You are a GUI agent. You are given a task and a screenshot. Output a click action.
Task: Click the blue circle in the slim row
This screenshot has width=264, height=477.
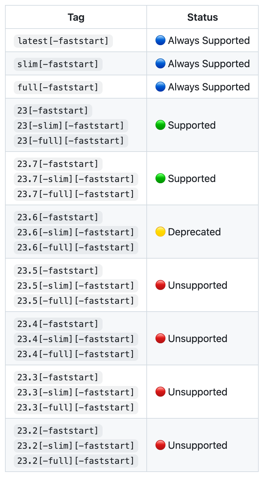click(x=160, y=64)
